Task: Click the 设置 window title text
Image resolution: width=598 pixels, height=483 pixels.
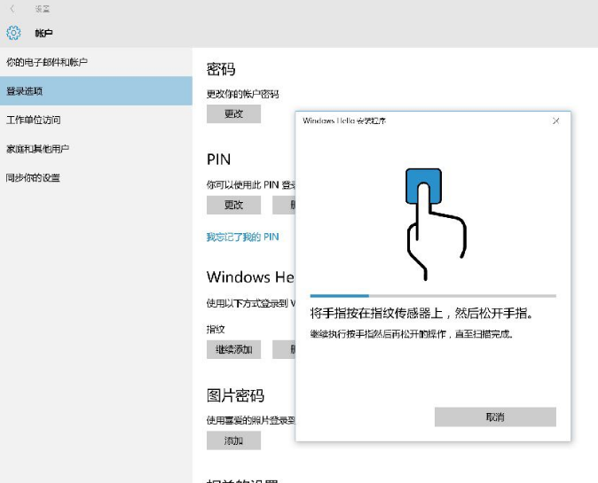Action: (42, 9)
